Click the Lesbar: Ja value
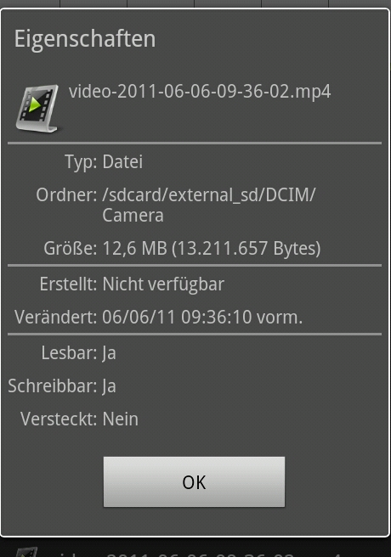Image resolution: width=391 pixels, height=557 pixels. (x=109, y=353)
